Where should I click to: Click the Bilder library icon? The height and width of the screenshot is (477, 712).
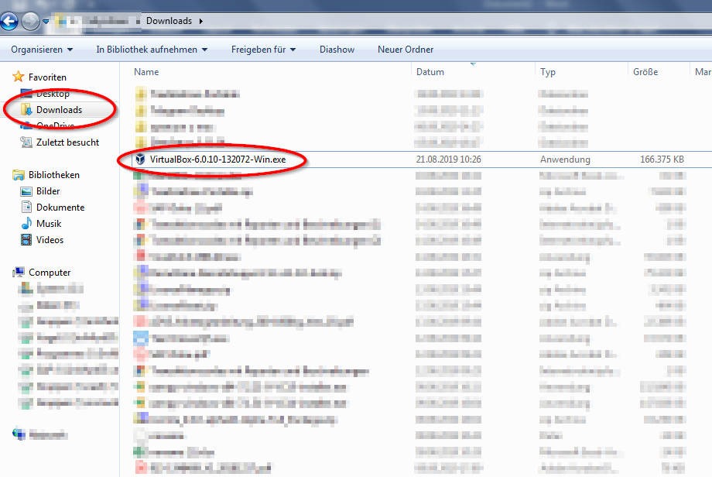(x=26, y=191)
